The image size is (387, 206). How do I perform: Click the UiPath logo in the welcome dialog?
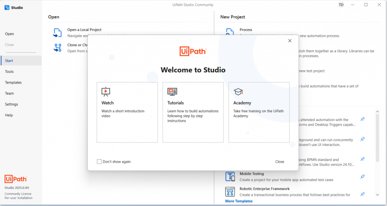[193, 51]
